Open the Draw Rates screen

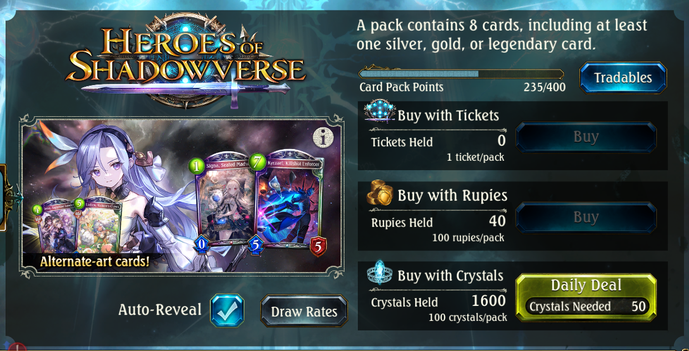pyautogui.click(x=304, y=311)
